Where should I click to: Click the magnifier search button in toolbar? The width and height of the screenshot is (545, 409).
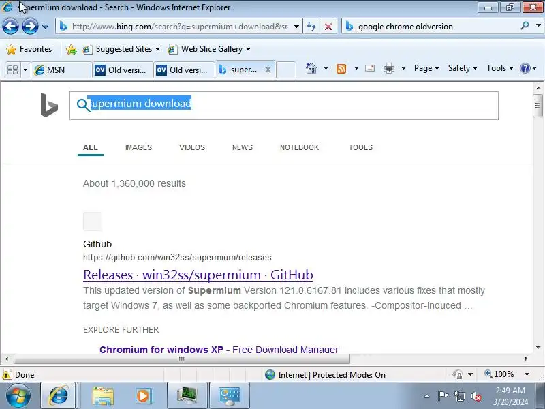(525, 26)
